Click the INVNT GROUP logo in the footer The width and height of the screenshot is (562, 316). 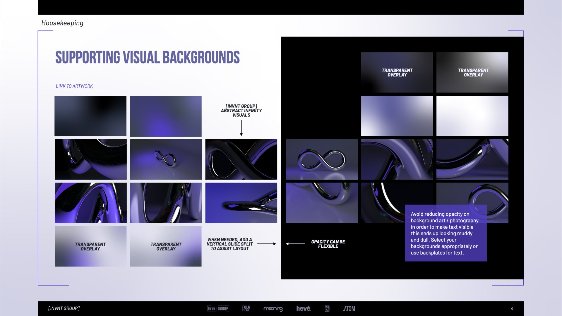[218, 308]
